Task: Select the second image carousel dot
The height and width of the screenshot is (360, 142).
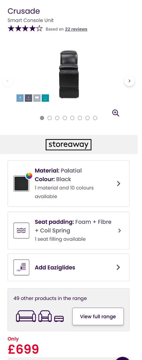Action: click(49, 118)
